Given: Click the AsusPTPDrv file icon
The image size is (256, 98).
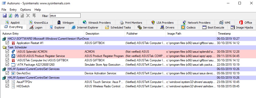Looking at the screenshot, I should pyautogui.click(x=13, y=82).
